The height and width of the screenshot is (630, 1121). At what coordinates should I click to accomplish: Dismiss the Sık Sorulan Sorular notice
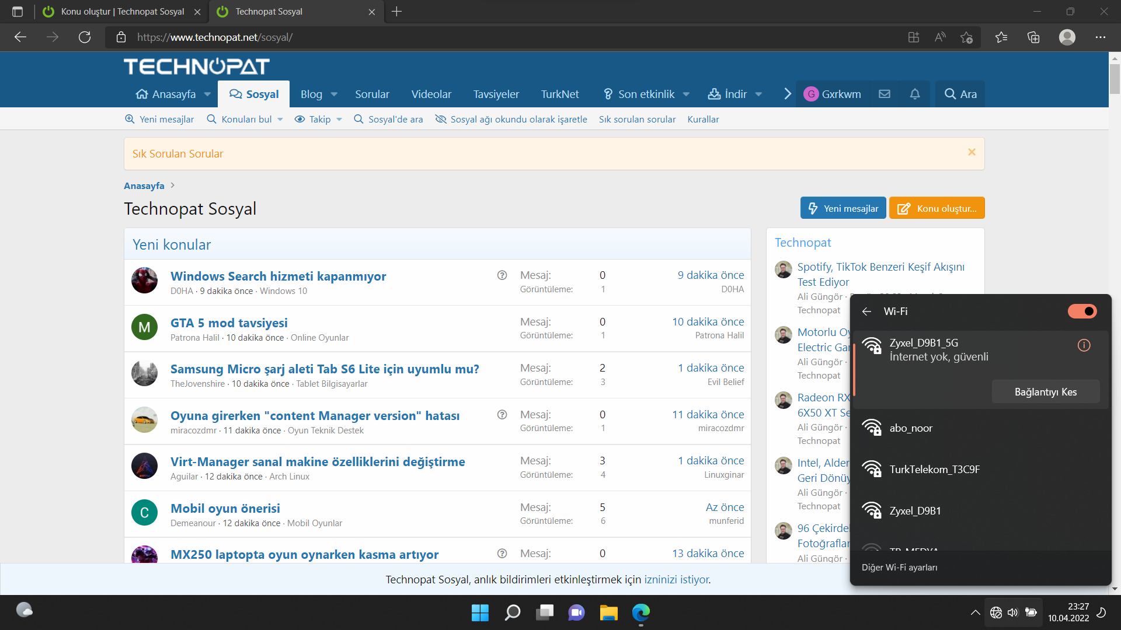(972, 152)
